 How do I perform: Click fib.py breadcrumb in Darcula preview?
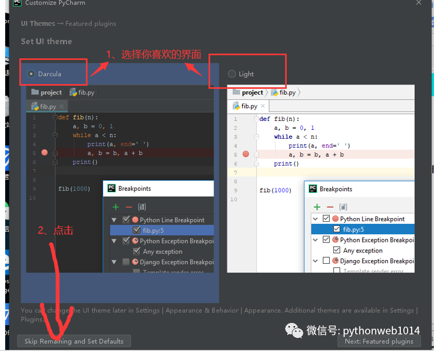[82, 92]
